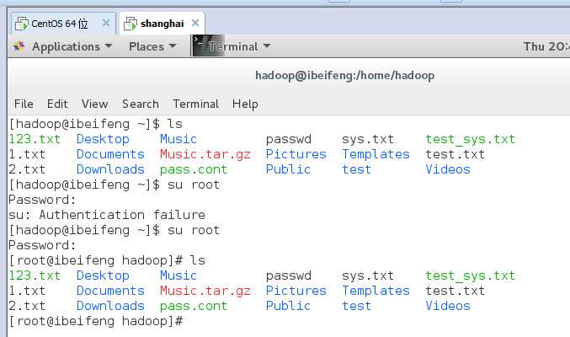Open the Help menu
The image size is (570, 337).
click(245, 104)
